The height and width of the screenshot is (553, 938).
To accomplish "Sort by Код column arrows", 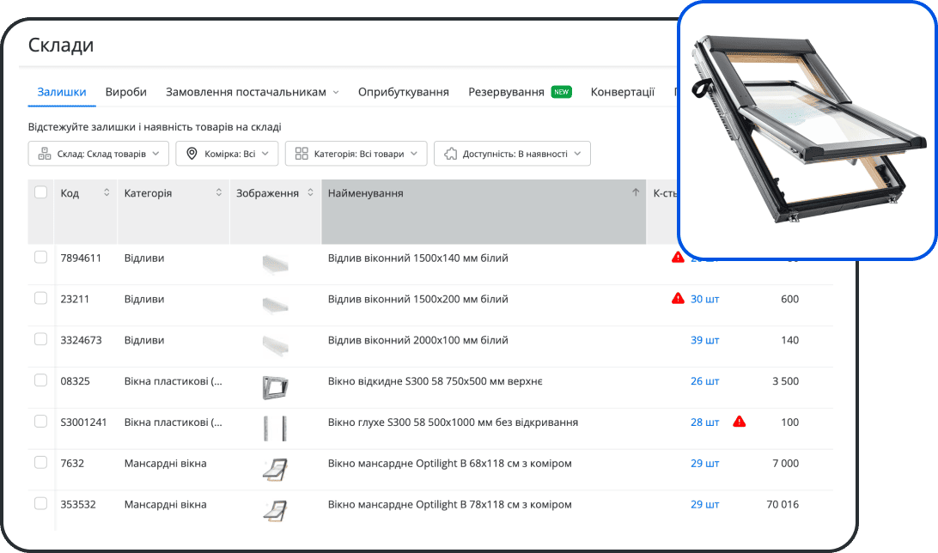I will [x=107, y=193].
